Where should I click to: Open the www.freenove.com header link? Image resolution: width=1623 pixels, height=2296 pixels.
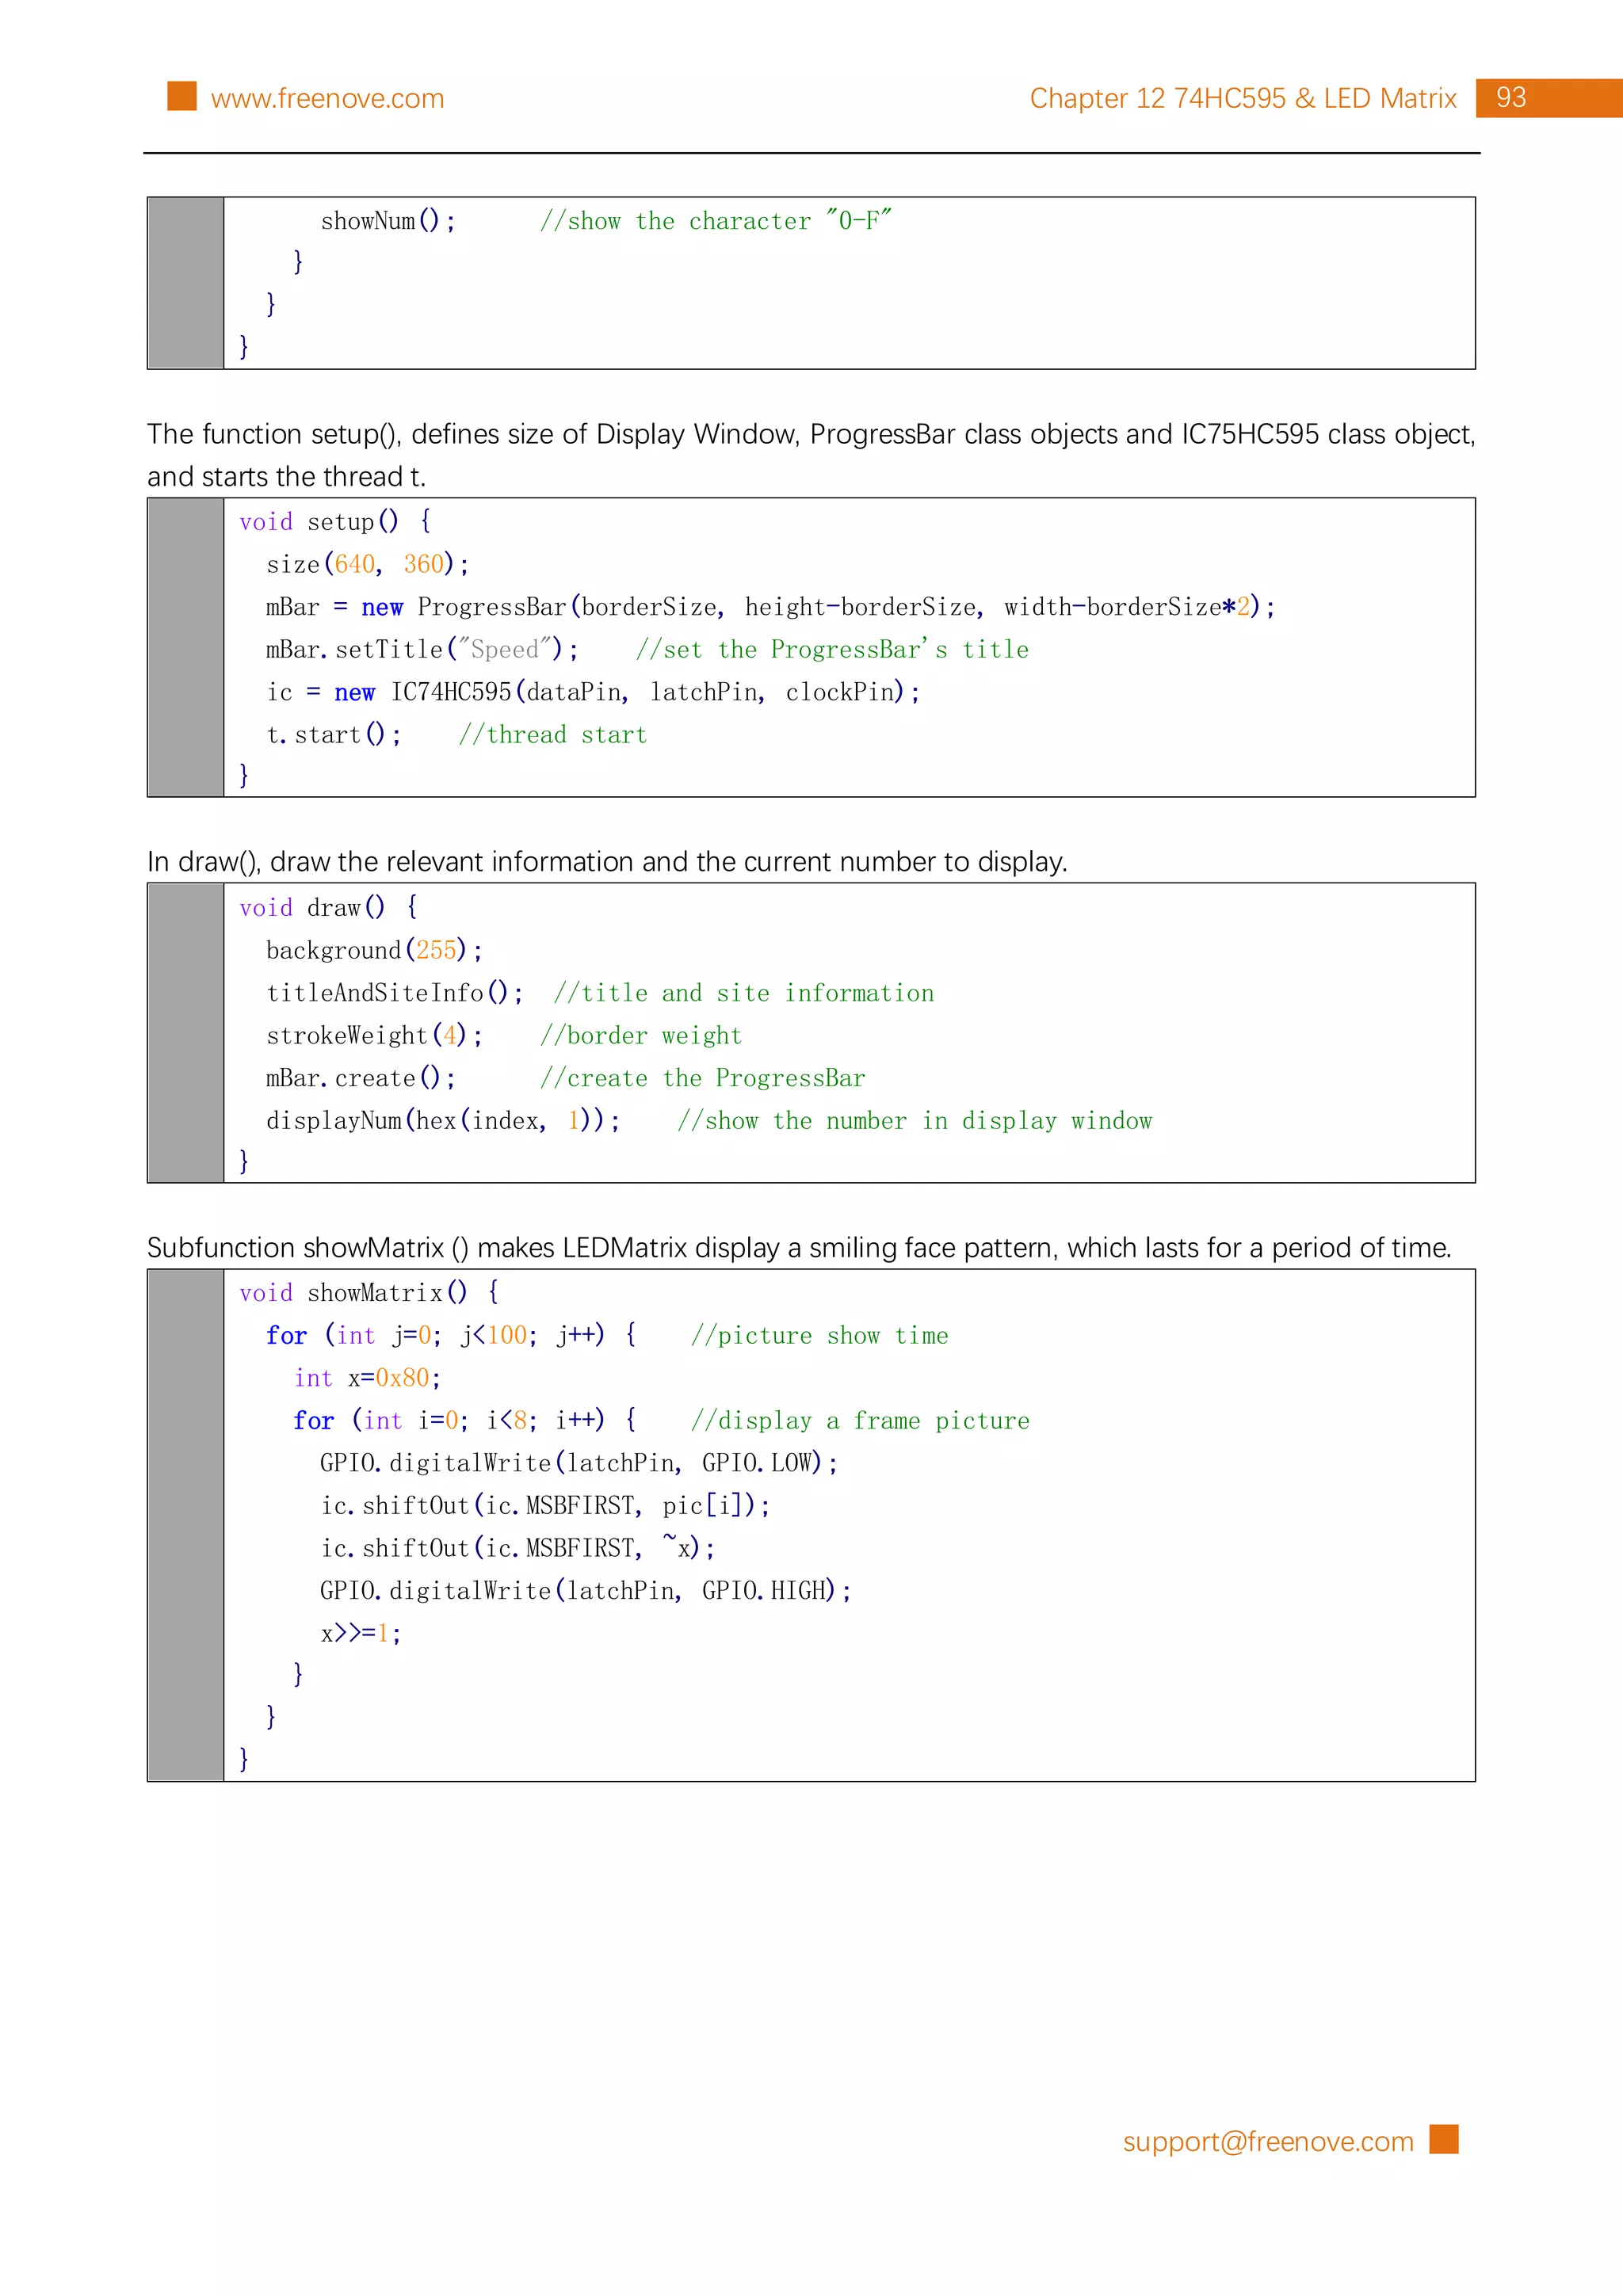327,98
